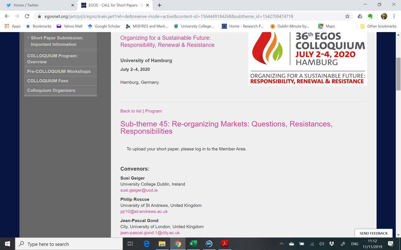The height and width of the screenshot is (250, 401).
Task: Show hidden system tray icons
Action: [282, 244]
